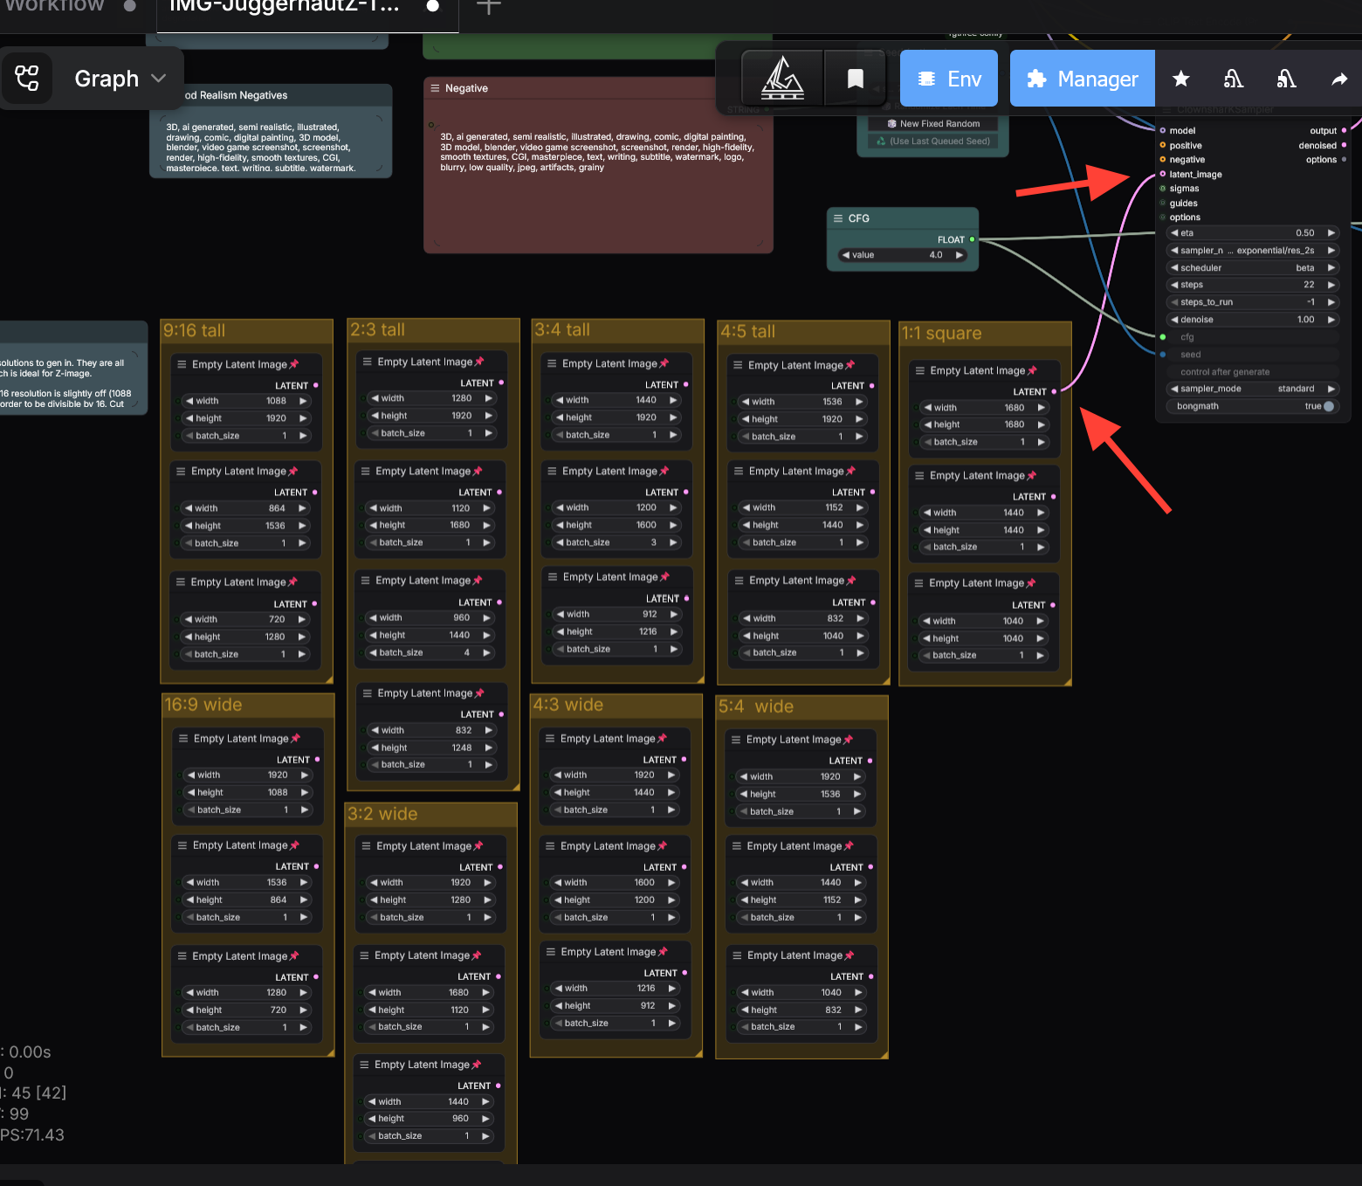Open the sampler_mode standard combo
Viewport: 1362px width, 1186px height.
(x=1253, y=389)
